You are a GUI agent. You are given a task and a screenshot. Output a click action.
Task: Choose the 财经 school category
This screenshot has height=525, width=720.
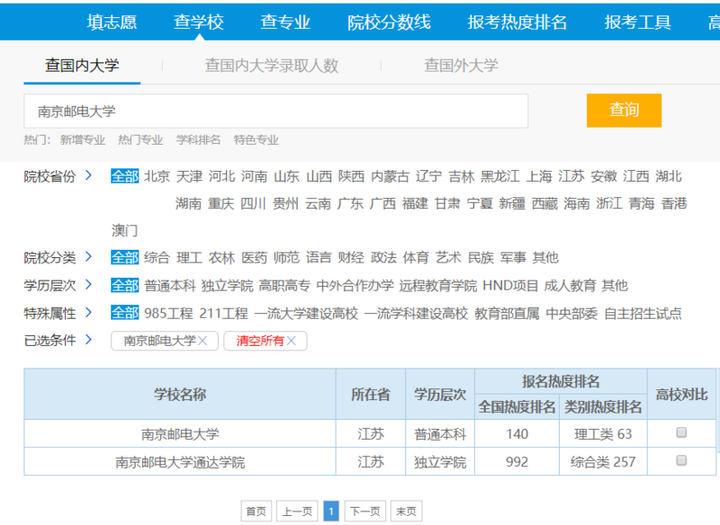pos(351,258)
